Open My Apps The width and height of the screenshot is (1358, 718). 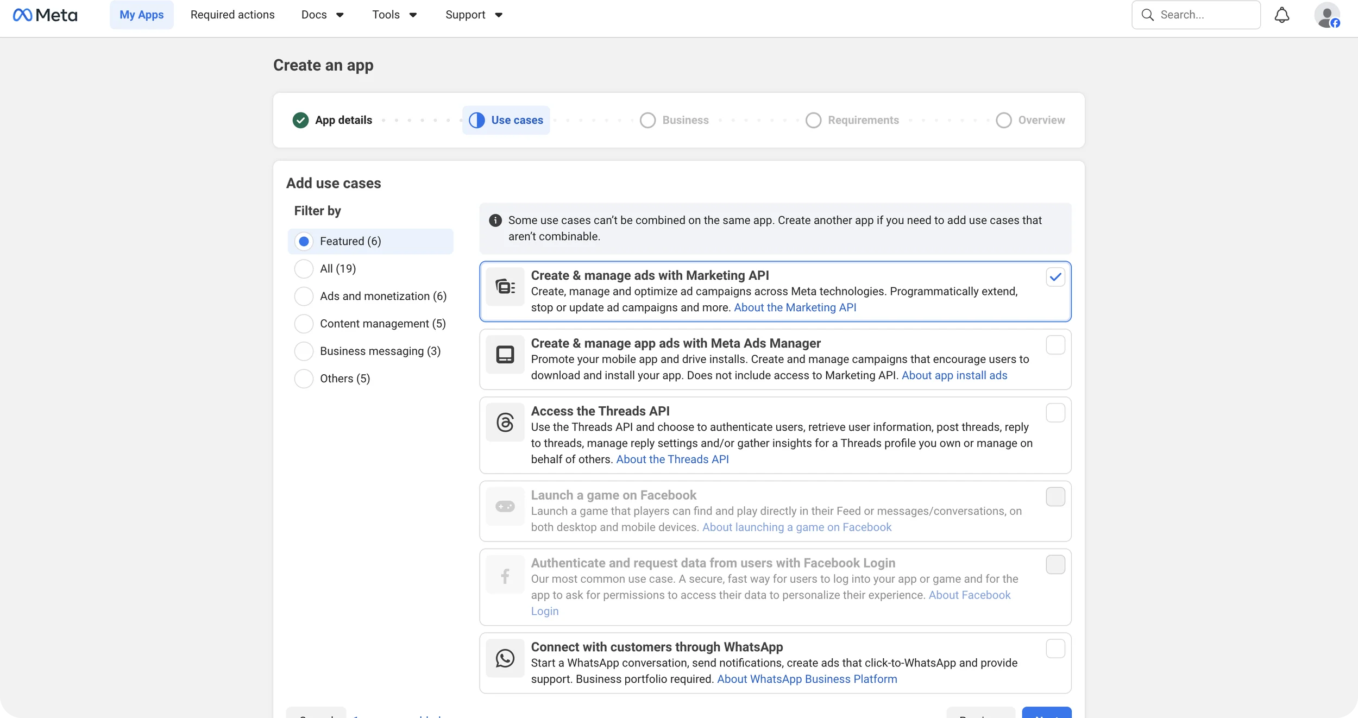[x=142, y=15]
